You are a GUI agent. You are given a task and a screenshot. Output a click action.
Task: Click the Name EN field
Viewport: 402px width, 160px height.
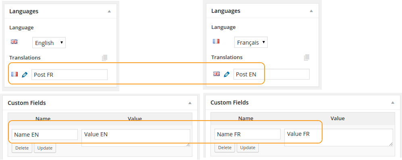tap(45, 134)
